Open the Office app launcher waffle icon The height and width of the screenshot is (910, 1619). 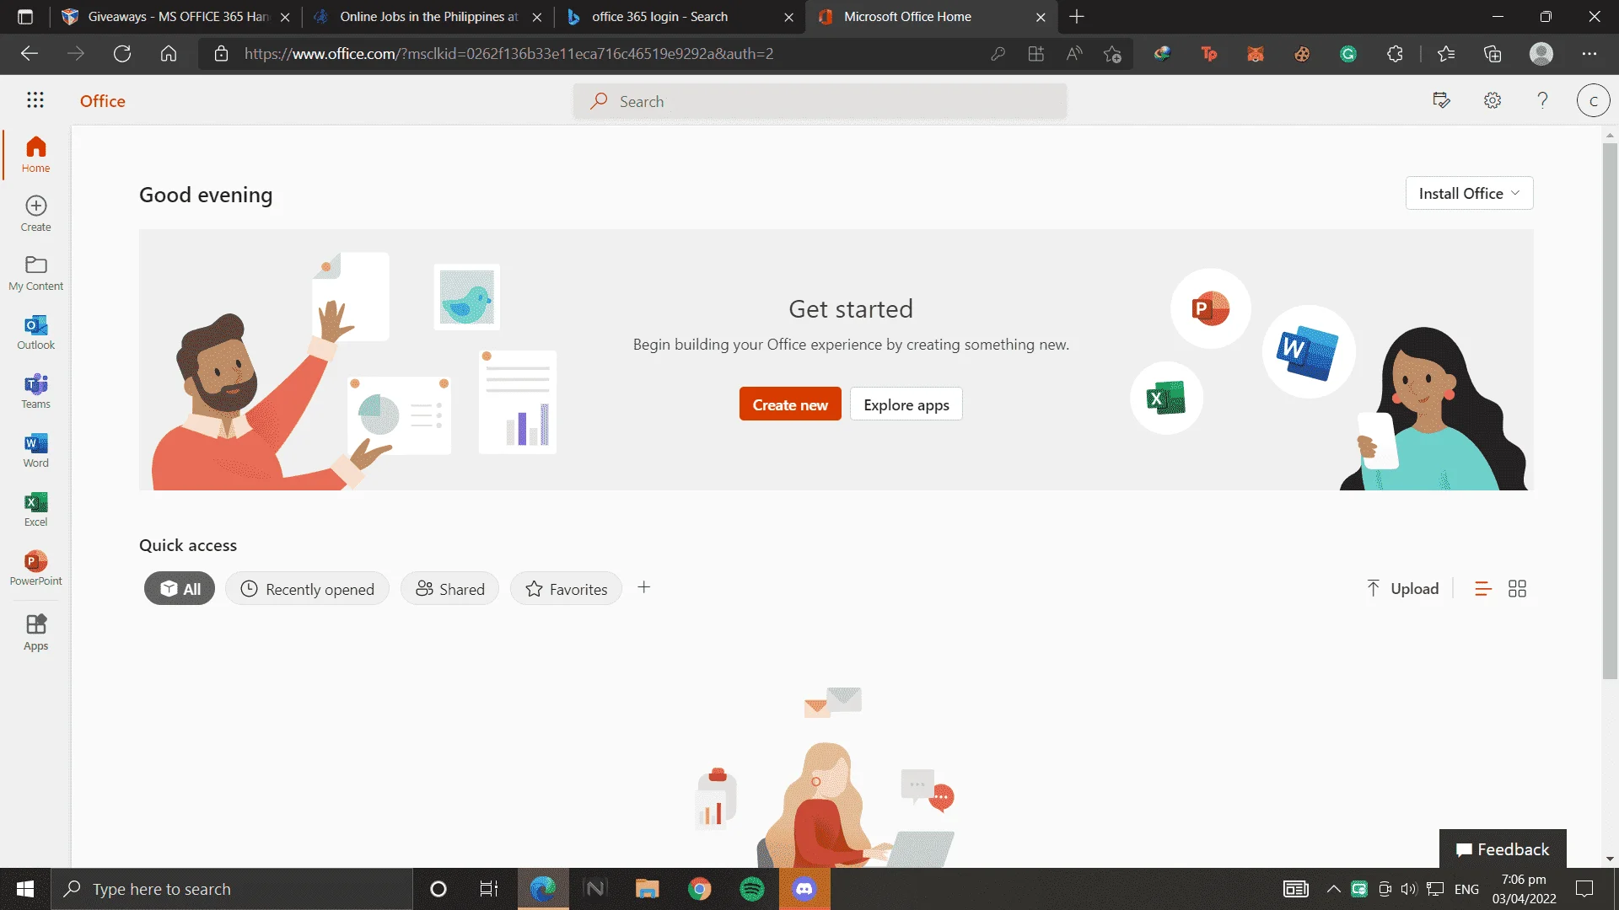(35, 100)
